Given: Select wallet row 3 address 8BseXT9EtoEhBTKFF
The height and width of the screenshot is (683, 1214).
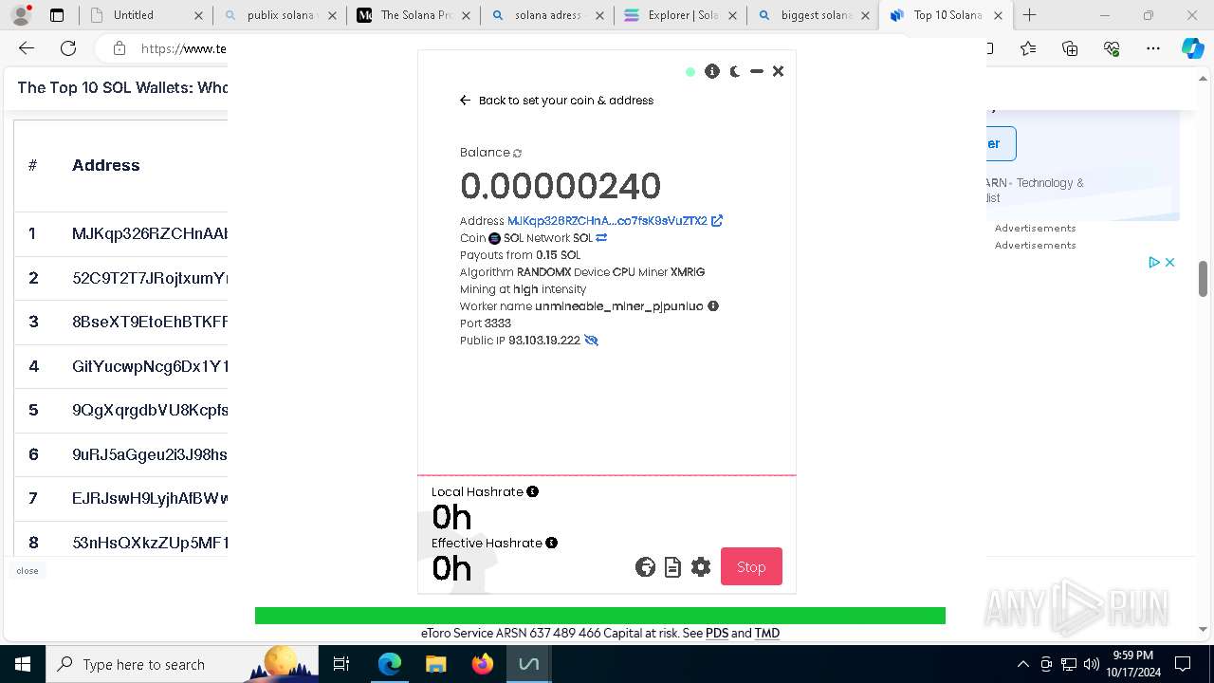Looking at the screenshot, I should click(x=149, y=322).
